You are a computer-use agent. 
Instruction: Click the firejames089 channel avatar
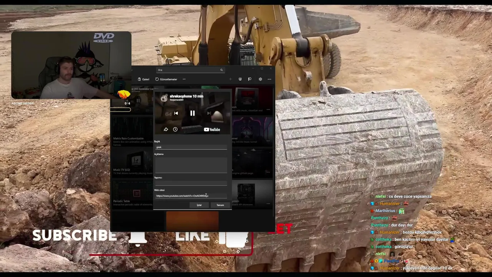pos(164,99)
